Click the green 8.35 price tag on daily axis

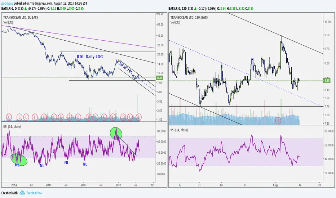[160, 78]
